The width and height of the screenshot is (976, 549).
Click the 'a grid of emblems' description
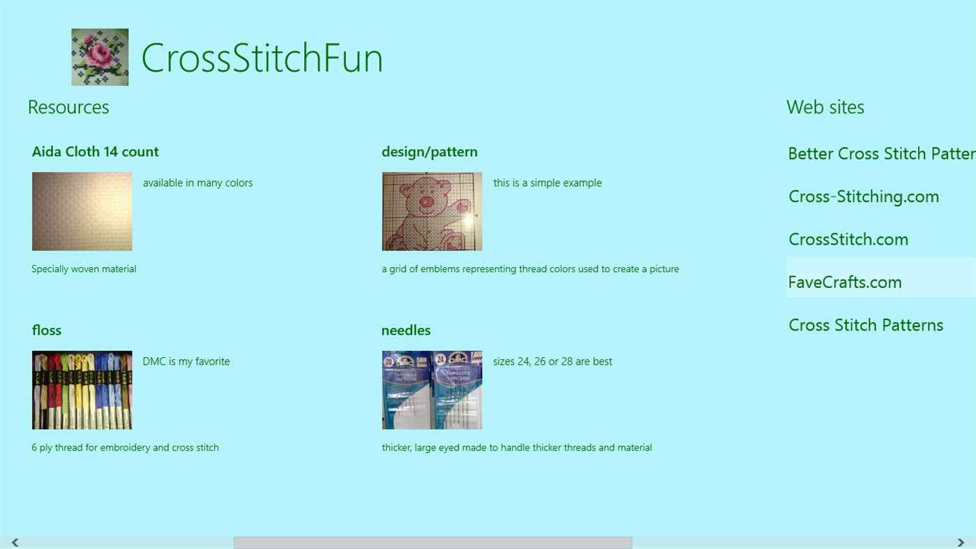[x=530, y=269]
